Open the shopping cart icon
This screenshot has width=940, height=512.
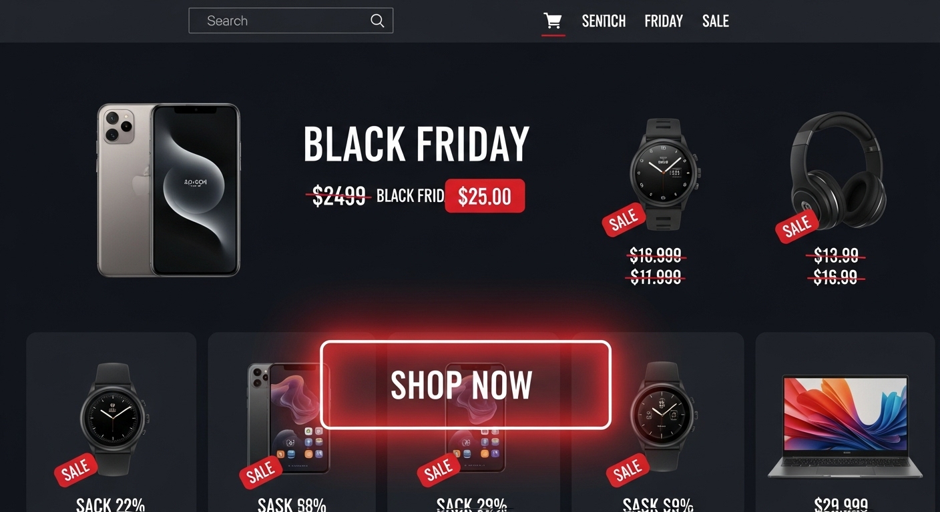[x=553, y=21]
